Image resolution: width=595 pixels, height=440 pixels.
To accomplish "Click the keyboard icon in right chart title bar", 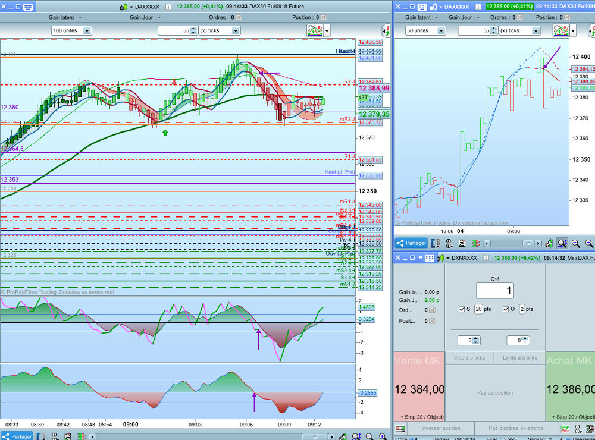I will coord(422,7).
